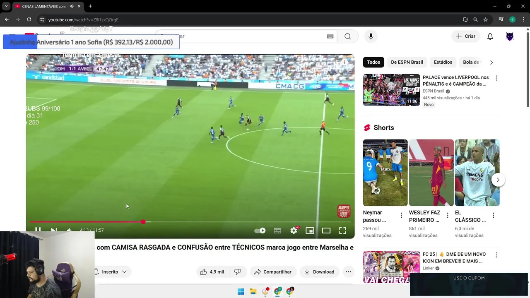Open a new browser tab

[x=90, y=6]
